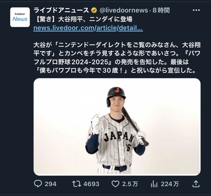Open the livedoor News profile avatar
The image size is (211, 196).
20,17
